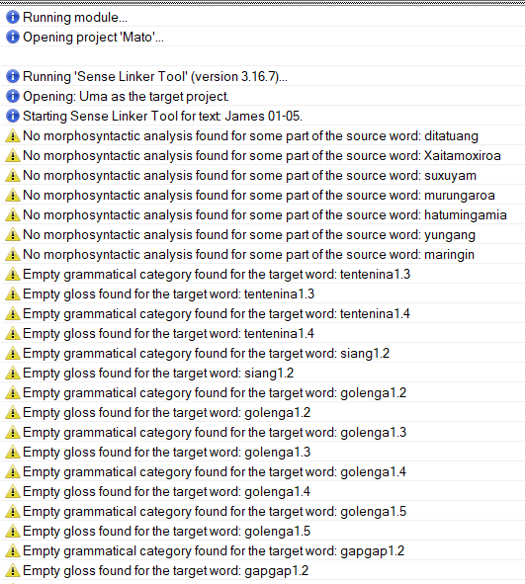Click warning icon for empty gloss golenga1.5
The height and width of the screenshot is (584, 525).
pyautogui.click(x=13, y=531)
